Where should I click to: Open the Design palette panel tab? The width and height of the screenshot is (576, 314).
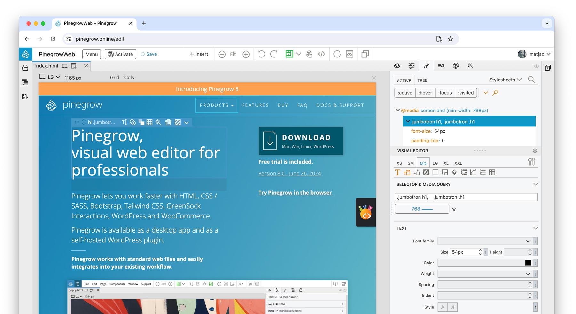[x=397, y=66]
